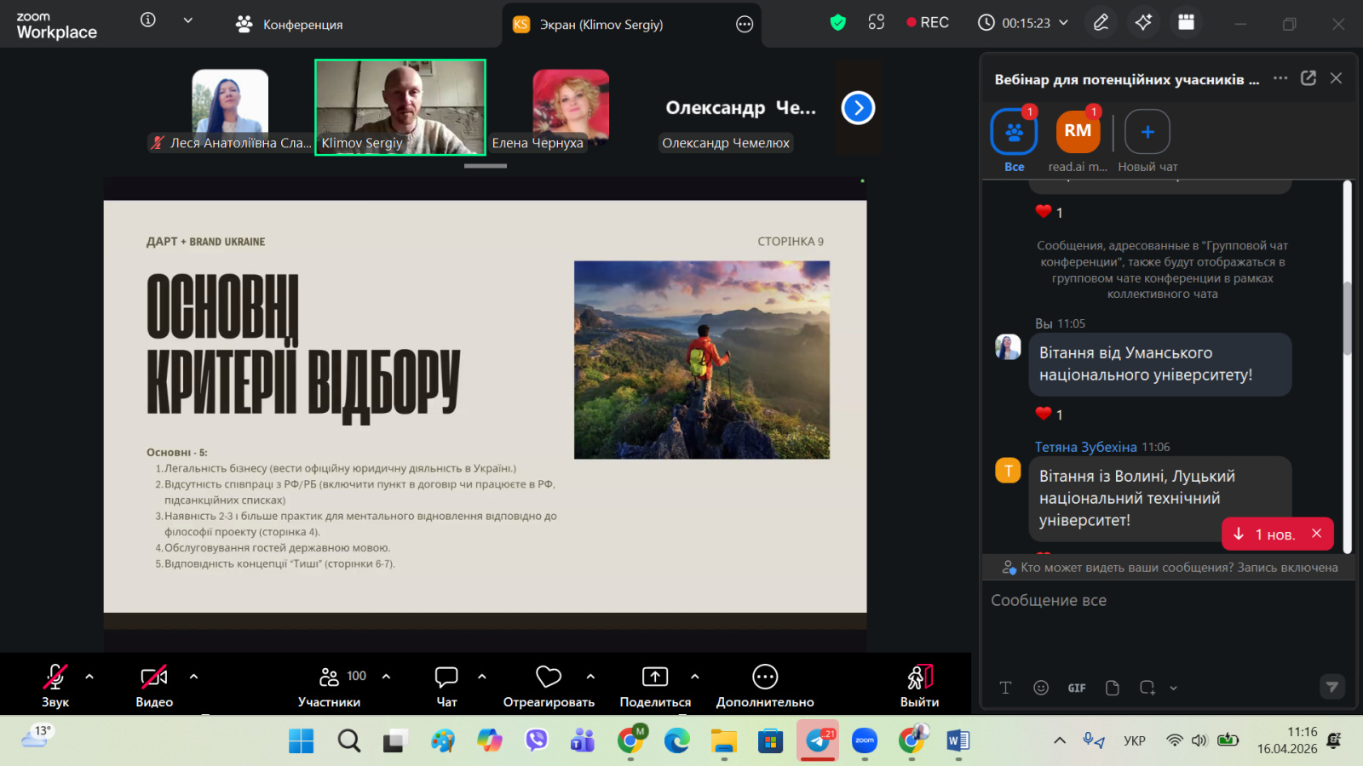Viewport: 1363px width, 766px height.
Task: Open text formatting options in chat
Action: (1005, 688)
